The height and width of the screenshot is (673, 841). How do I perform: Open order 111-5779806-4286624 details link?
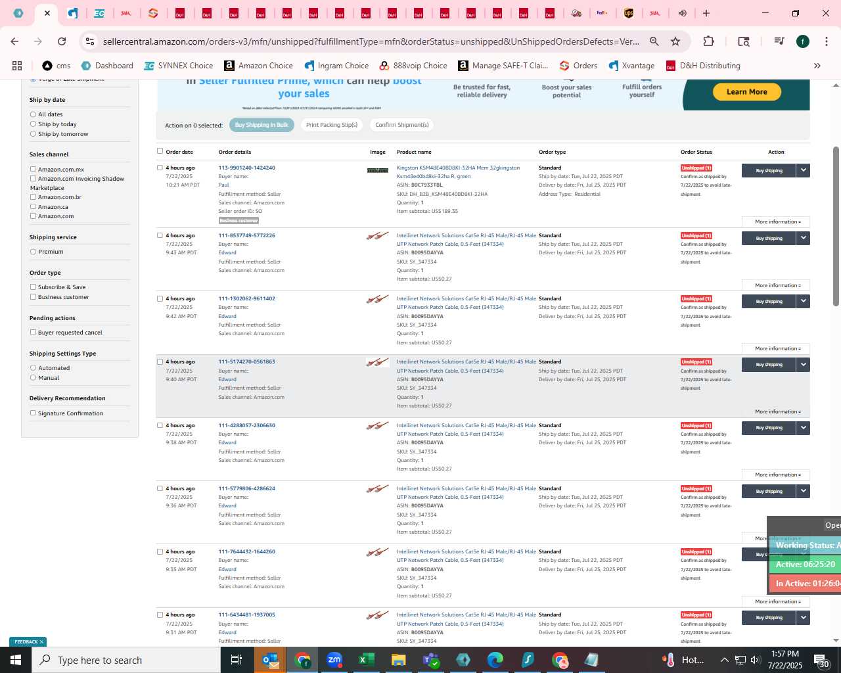click(x=246, y=488)
